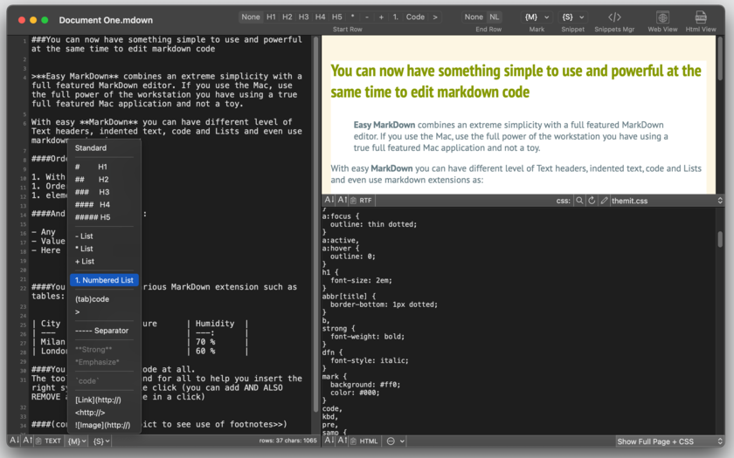Image resolution: width=734 pixels, height=458 pixels.
Task: Increase font size in the markdown editor bar
Action: (28, 441)
